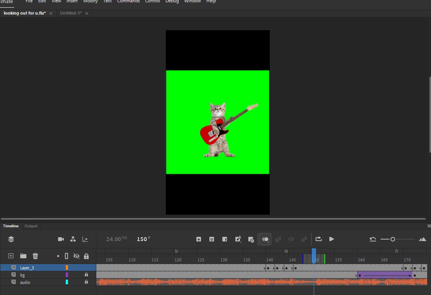
Task: Select the Layer_3 layer name
Action: click(27, 268)
